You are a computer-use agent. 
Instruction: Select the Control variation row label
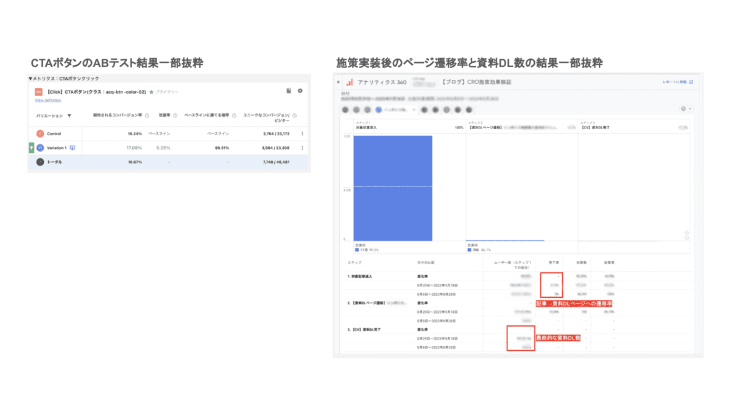[x=54, y=133]
